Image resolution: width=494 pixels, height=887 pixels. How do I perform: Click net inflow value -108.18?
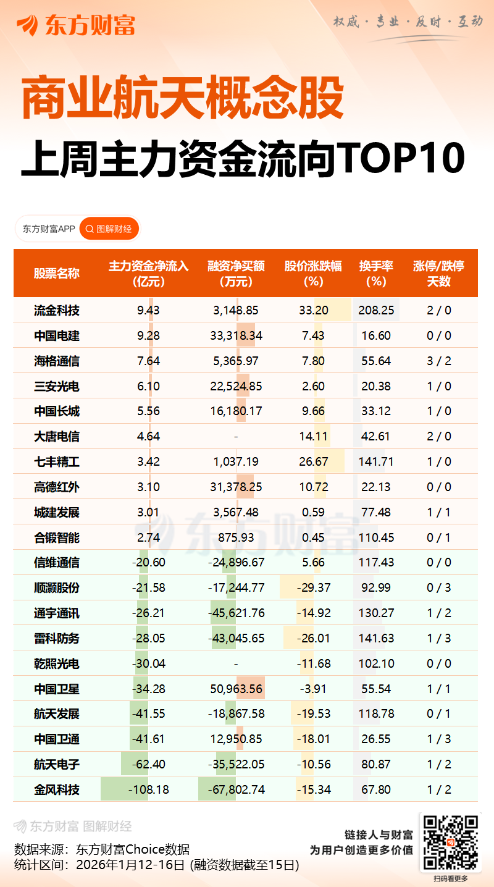148,789
